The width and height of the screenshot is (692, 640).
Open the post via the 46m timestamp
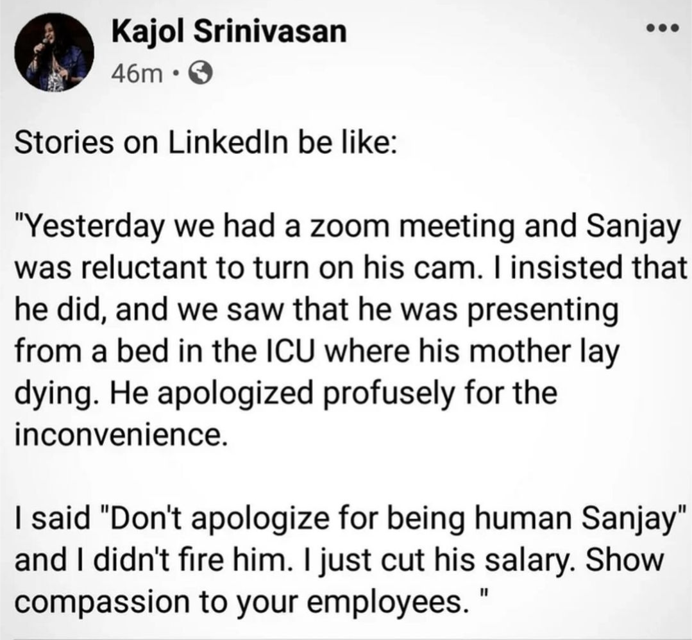coord(137,75)
